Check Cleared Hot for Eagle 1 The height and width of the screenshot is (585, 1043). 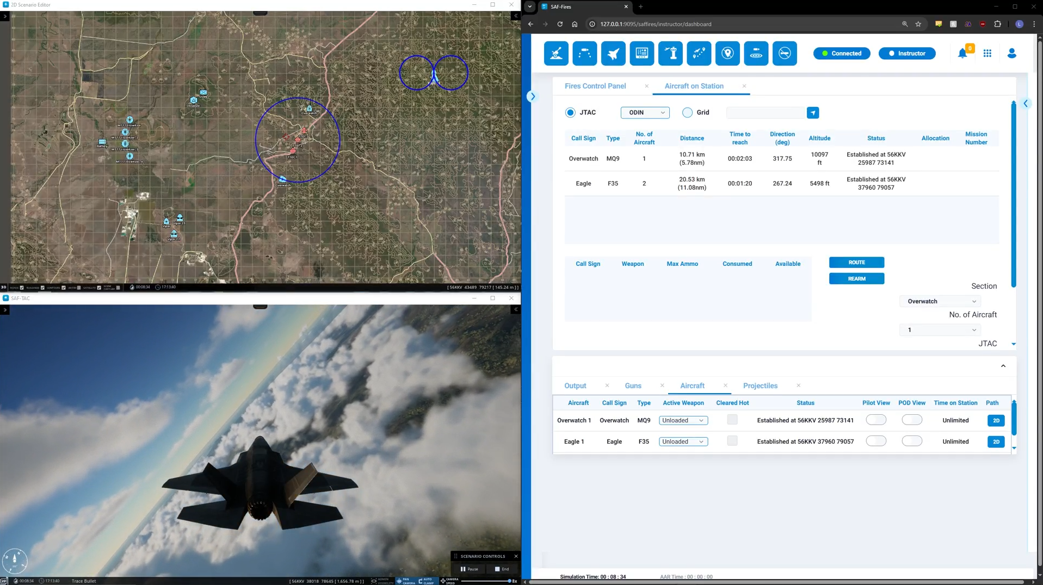pos(732,441)
